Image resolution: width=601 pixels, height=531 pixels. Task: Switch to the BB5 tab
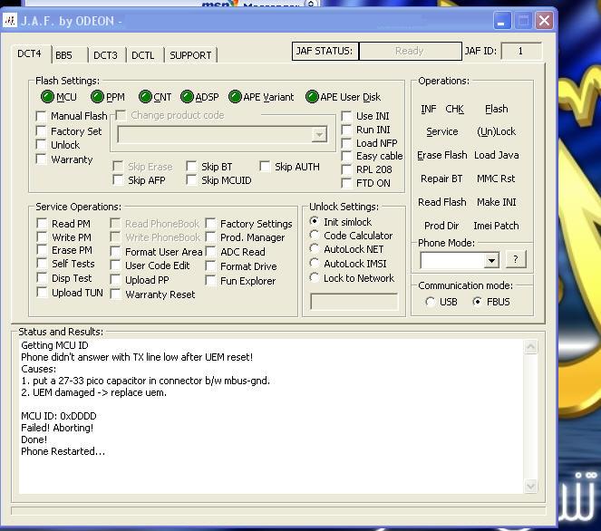pos(70,55)
